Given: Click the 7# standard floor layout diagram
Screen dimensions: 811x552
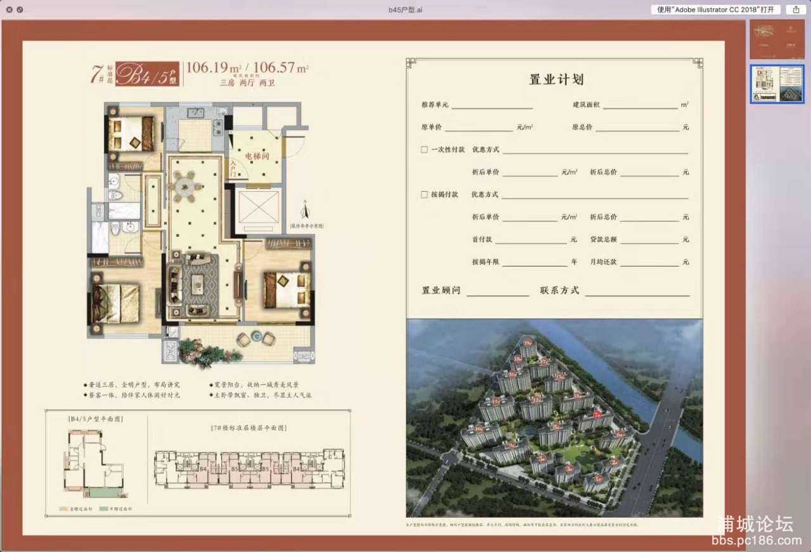Looking at the screenshot, I should tap(250, 469).
